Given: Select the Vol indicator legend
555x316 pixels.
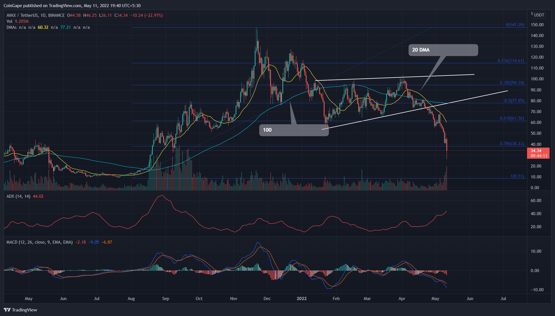Looking at the screenshot, I should pyautogui.click(x=9, y=21).
